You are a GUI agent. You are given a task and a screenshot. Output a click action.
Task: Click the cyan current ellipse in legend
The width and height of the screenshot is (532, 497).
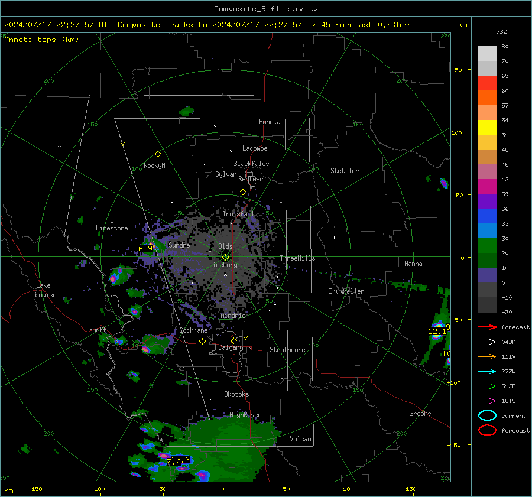(x=487, y=415)
